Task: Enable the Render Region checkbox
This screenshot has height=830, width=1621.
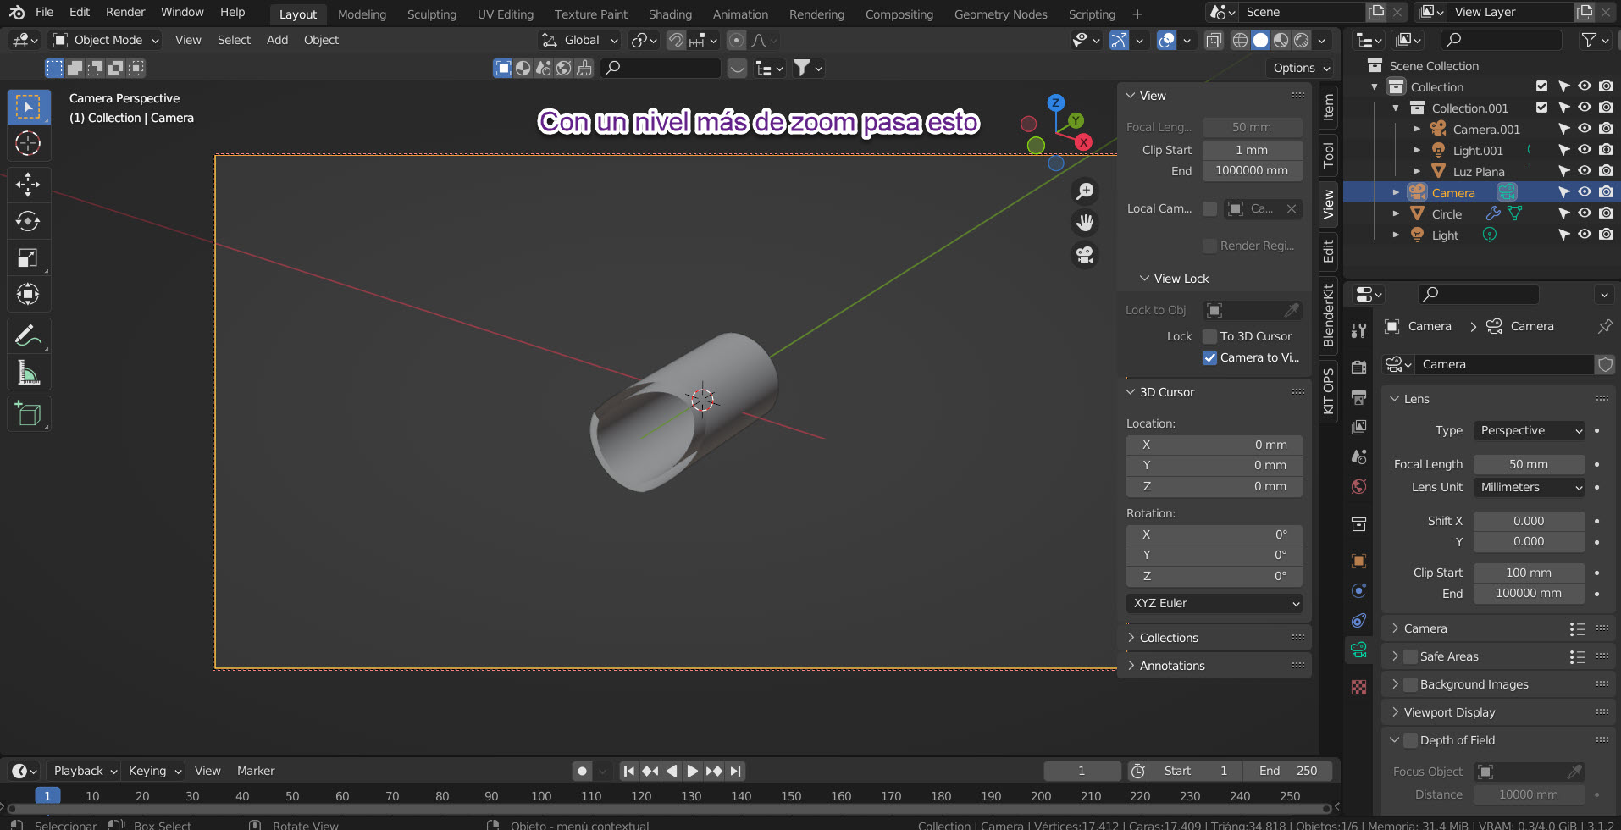Action: pos(1210,246)
